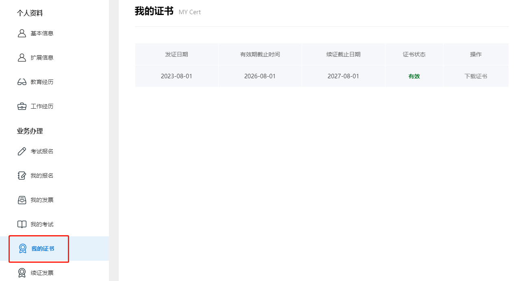515x281 pixels.
Task: Click the certificate row dated 2023-08-01
Action: click(x=176, y=76)
